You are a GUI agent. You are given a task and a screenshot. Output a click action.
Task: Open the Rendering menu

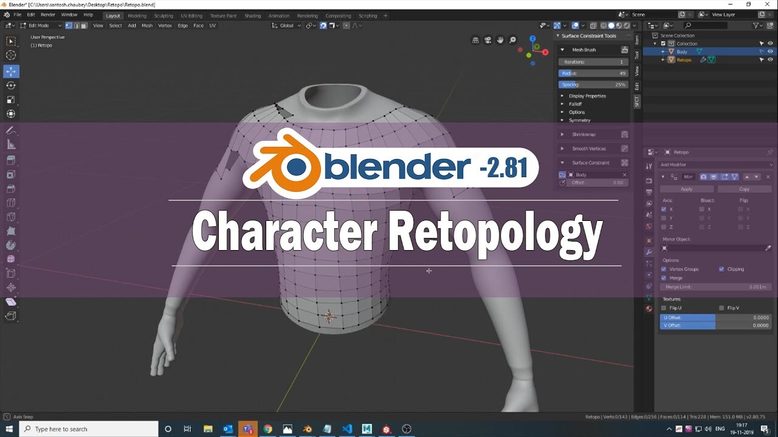click(x=308, y=16)
